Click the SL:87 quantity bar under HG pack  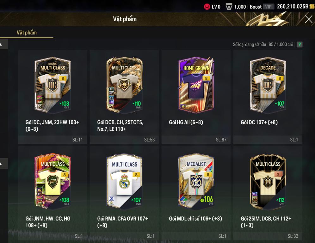(196, 140)
